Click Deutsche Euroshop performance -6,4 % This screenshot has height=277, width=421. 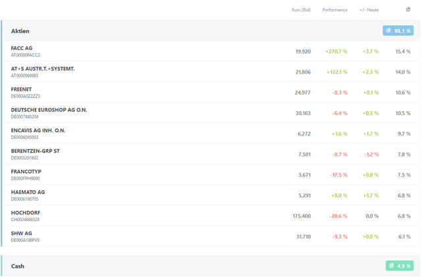(x=340, y=113)
